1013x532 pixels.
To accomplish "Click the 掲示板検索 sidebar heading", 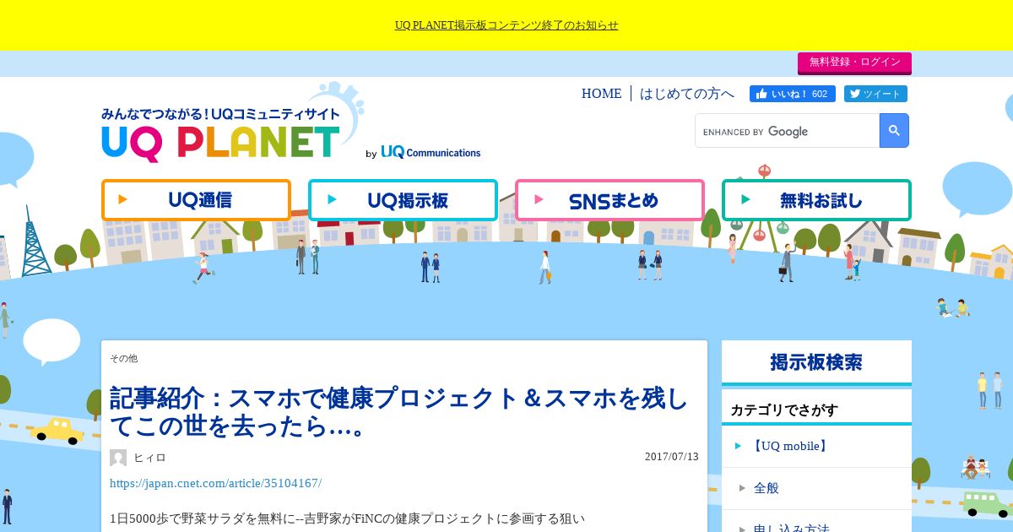I will coord(816,362).
